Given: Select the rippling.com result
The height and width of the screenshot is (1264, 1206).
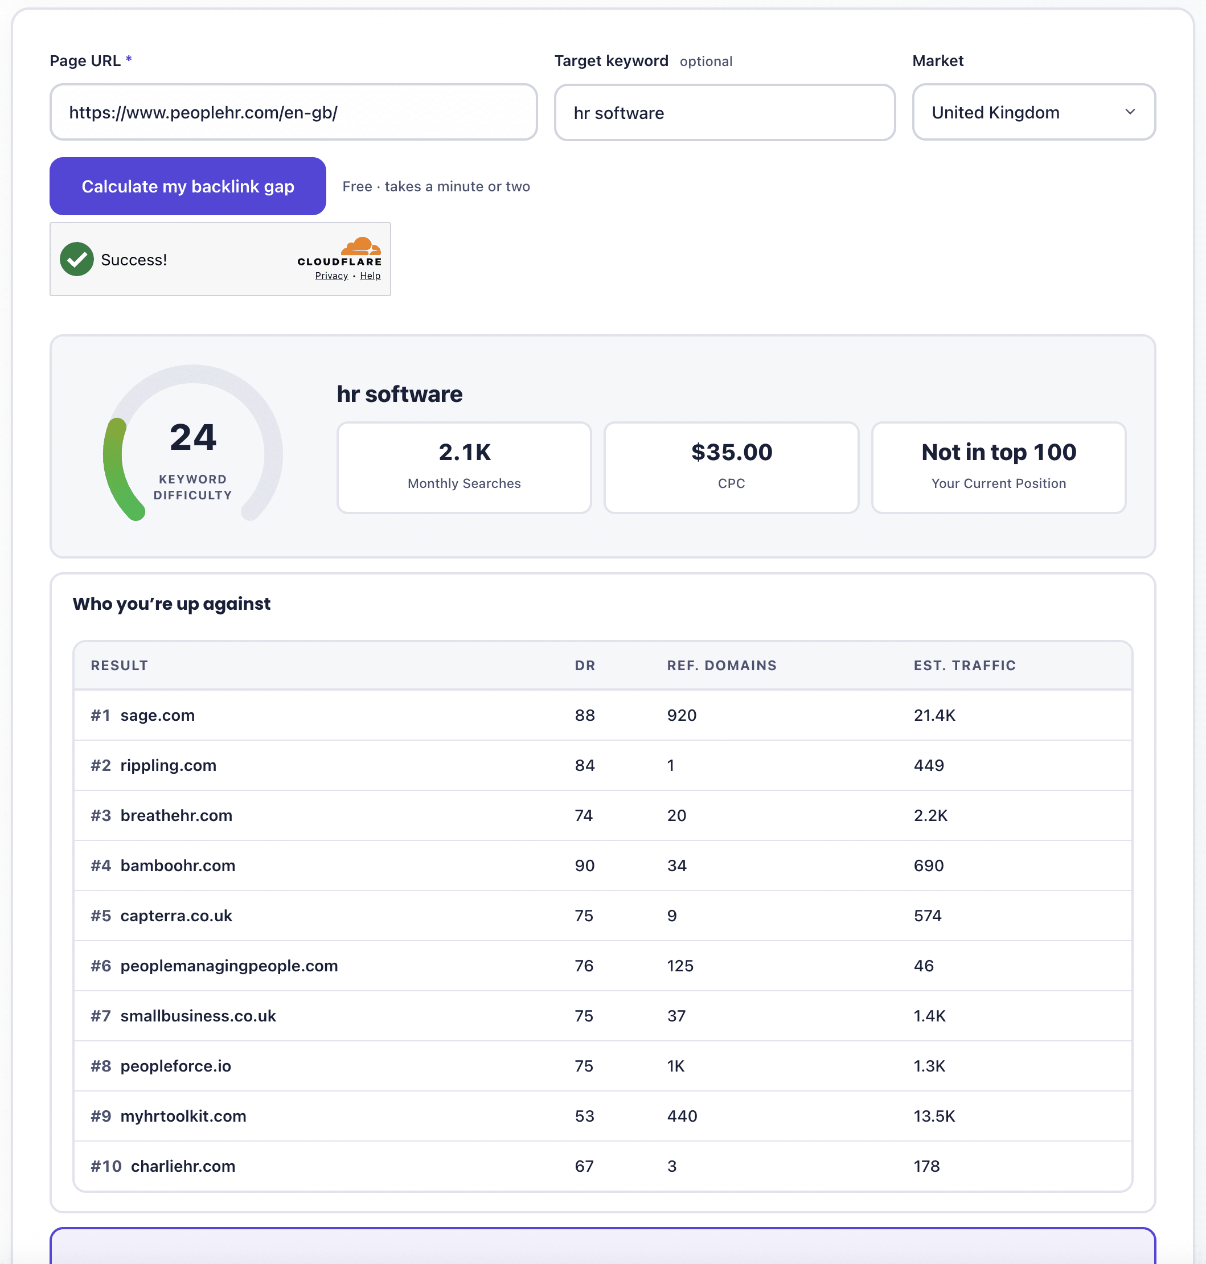Looking at the screenshot, I should [603, 765].
